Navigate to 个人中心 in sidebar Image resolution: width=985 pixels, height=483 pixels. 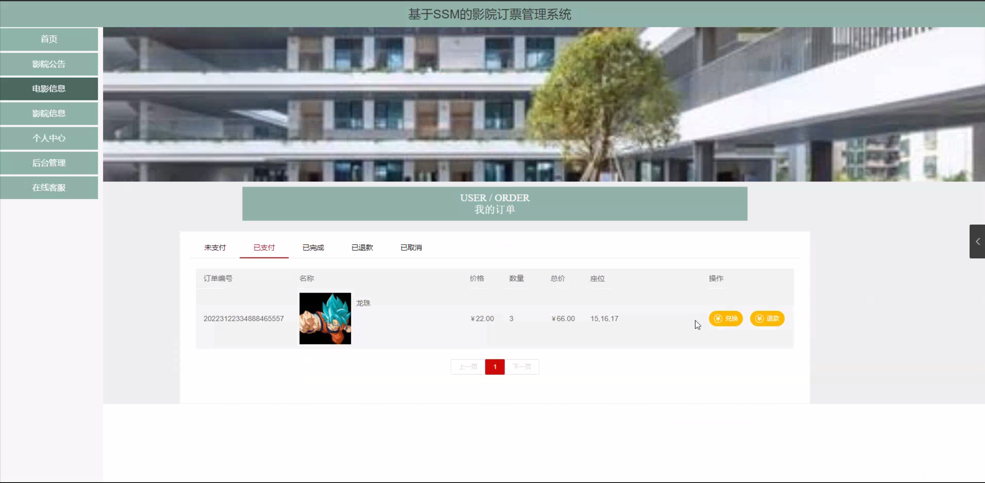(x=49, y=138)
